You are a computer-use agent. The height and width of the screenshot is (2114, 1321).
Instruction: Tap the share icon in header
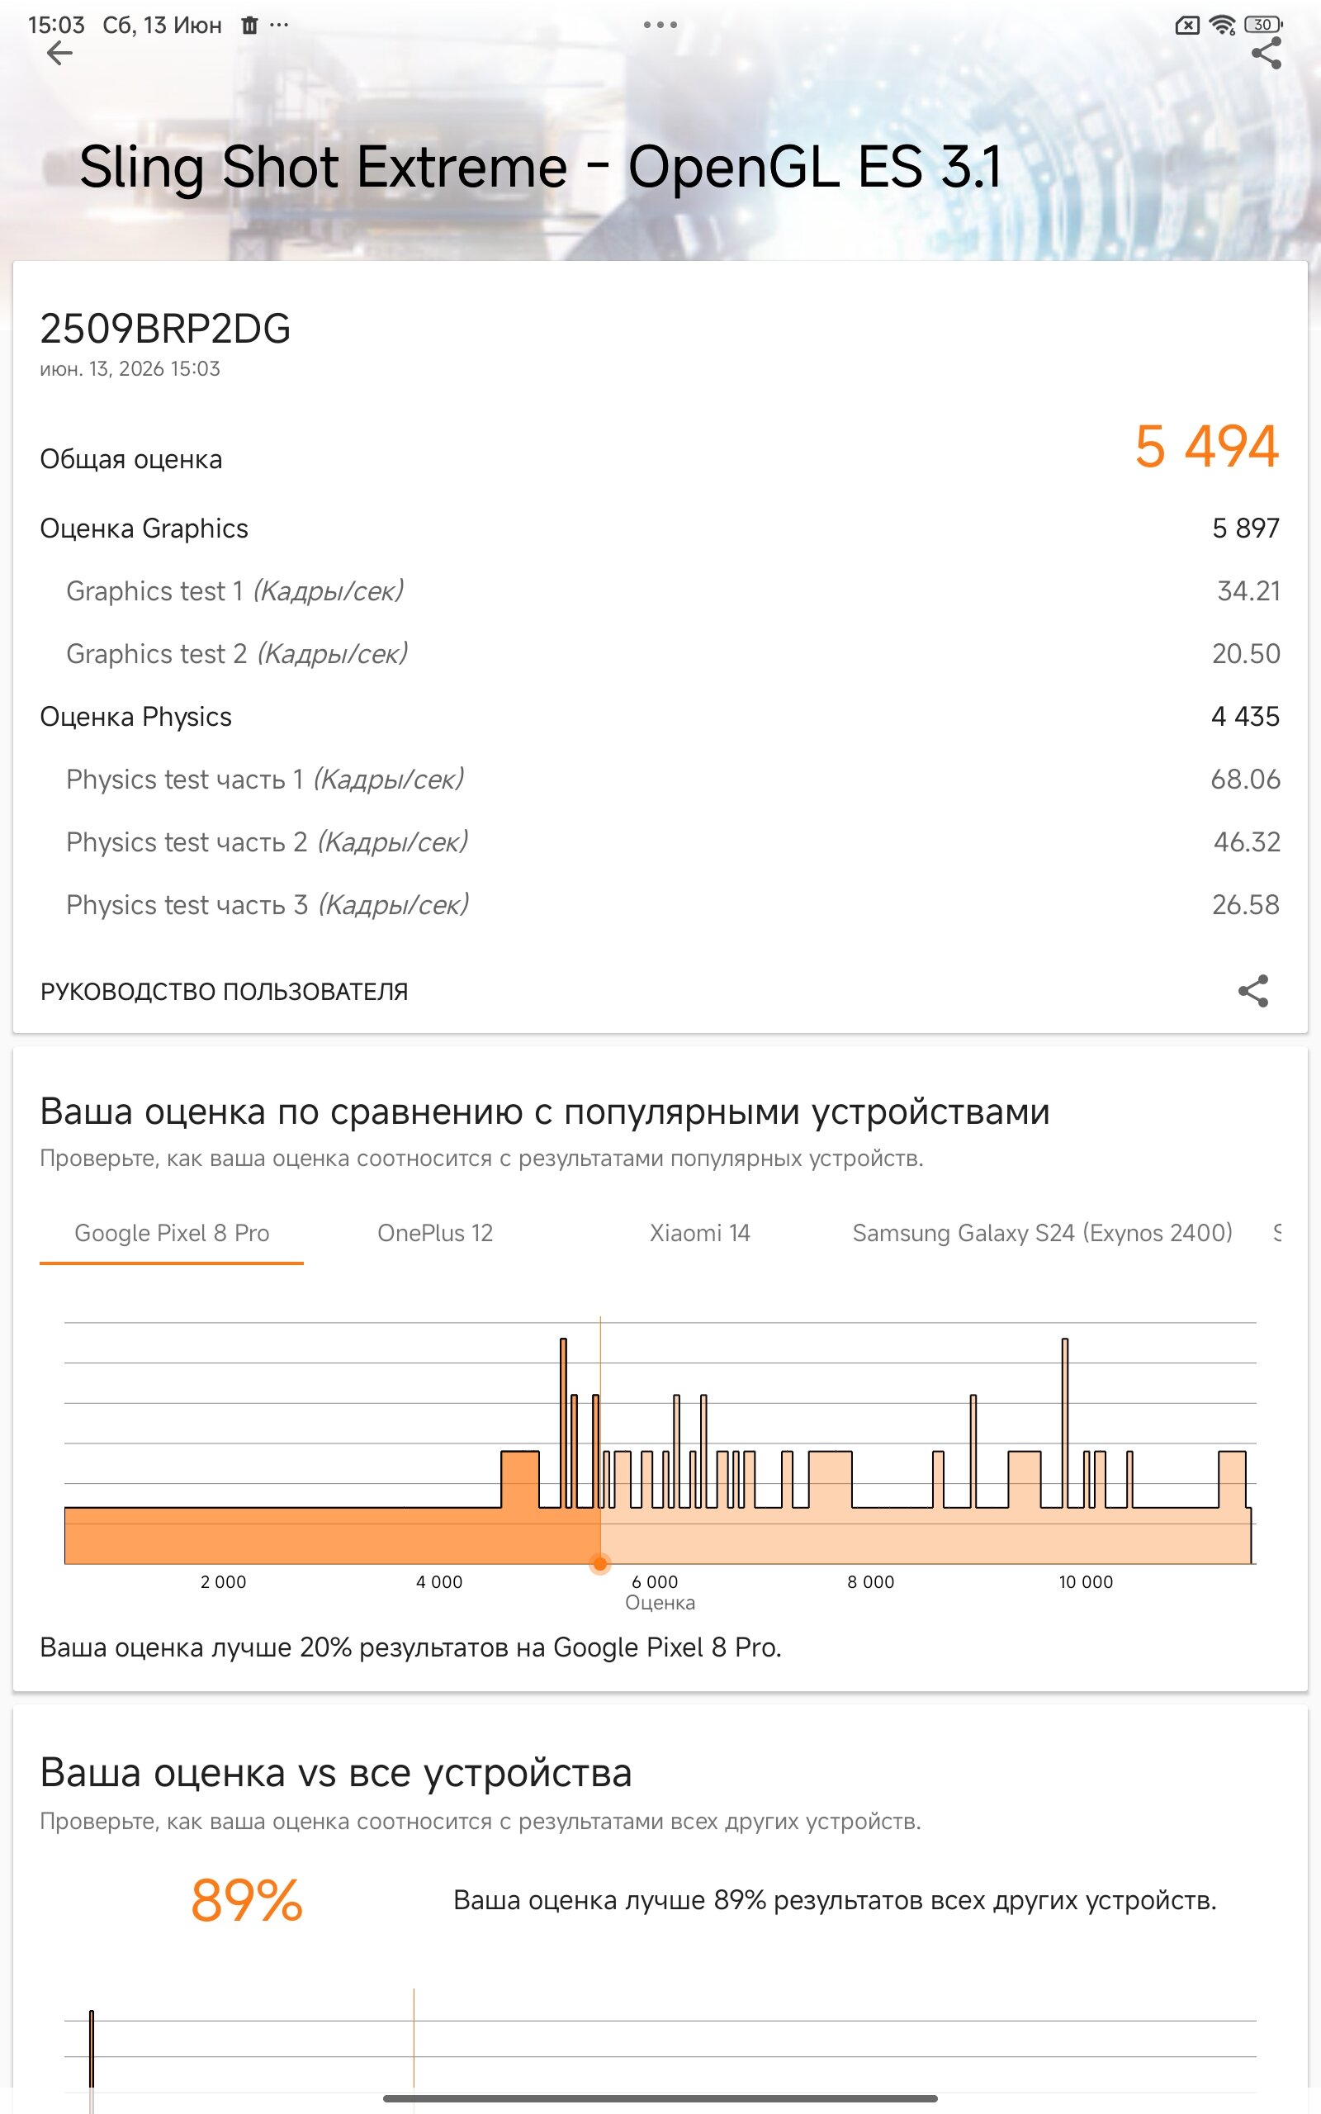tap(1266, 54)
